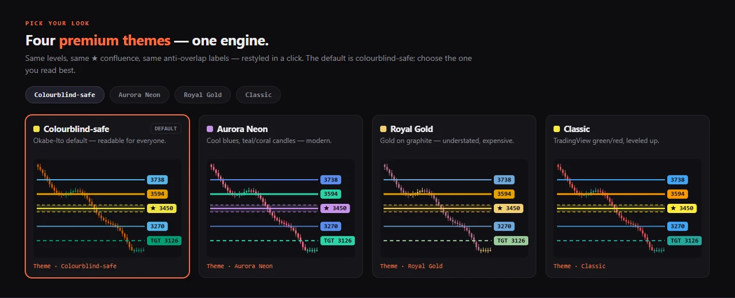
Task: Open the Classic chart preview
Action: click(x=628, y=208)
